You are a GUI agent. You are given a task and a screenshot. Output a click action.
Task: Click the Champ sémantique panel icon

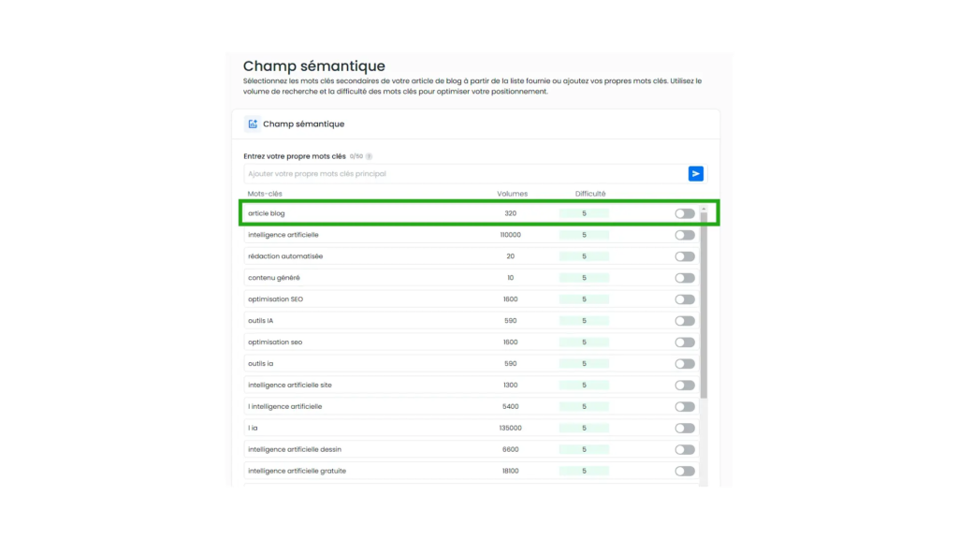coord(253,124)
